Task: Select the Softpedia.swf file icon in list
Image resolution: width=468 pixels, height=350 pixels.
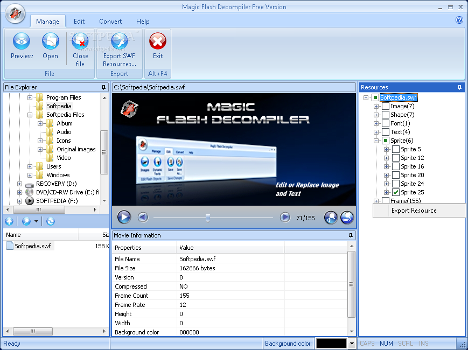Action: tap(10, 246)
